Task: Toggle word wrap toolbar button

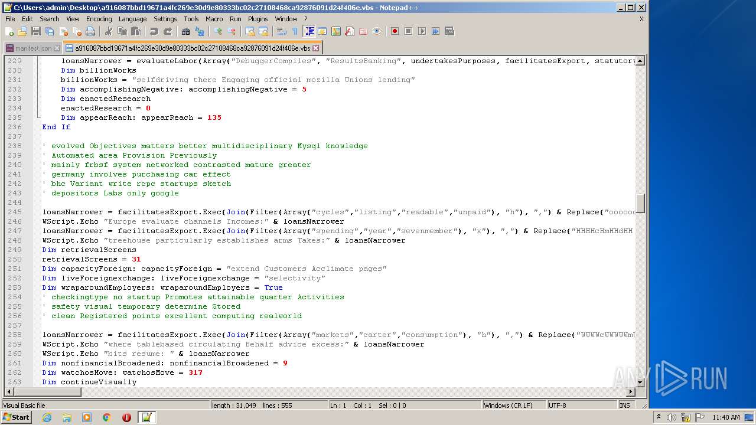Action: [x=282, y=31]
